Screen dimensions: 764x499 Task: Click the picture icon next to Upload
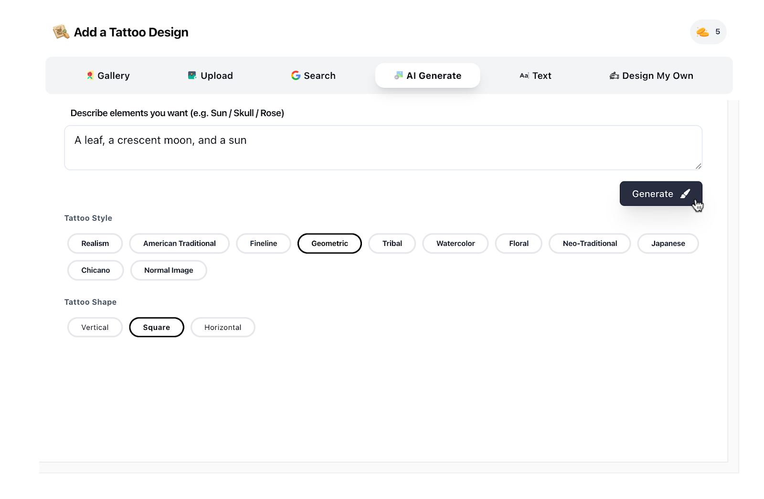coord(191,75)
